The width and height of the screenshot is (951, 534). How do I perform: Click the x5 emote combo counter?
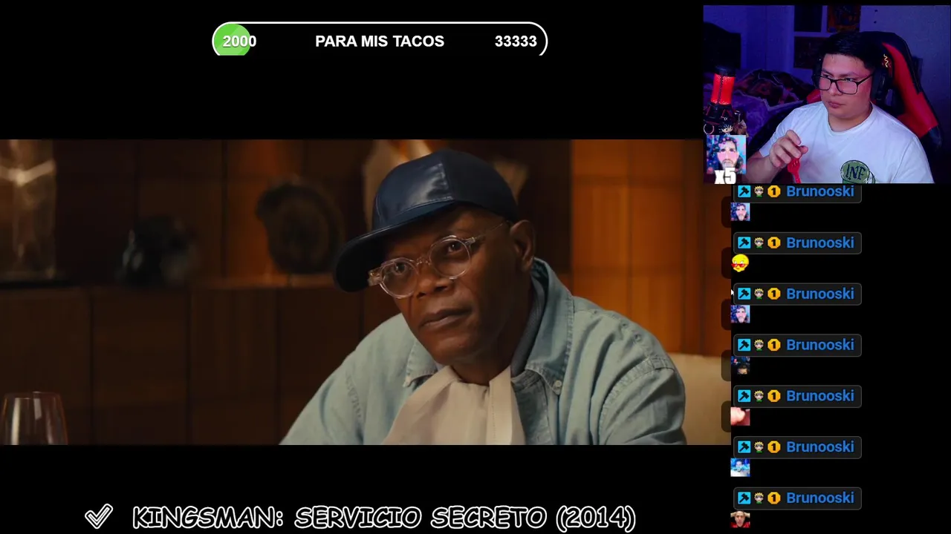(x=725, y=159)
